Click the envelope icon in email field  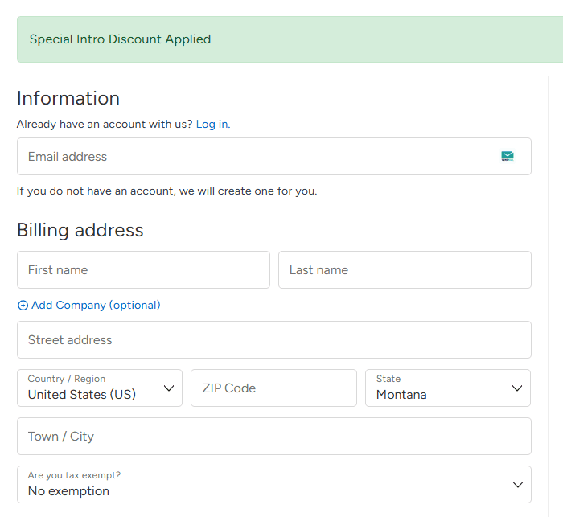pos(508,156)
